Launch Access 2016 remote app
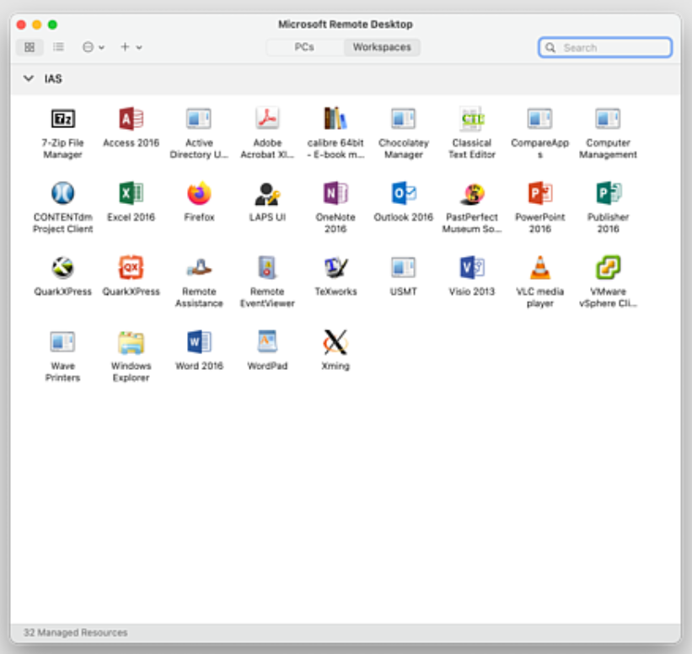692x654 pixels. (x=131, y=120)
